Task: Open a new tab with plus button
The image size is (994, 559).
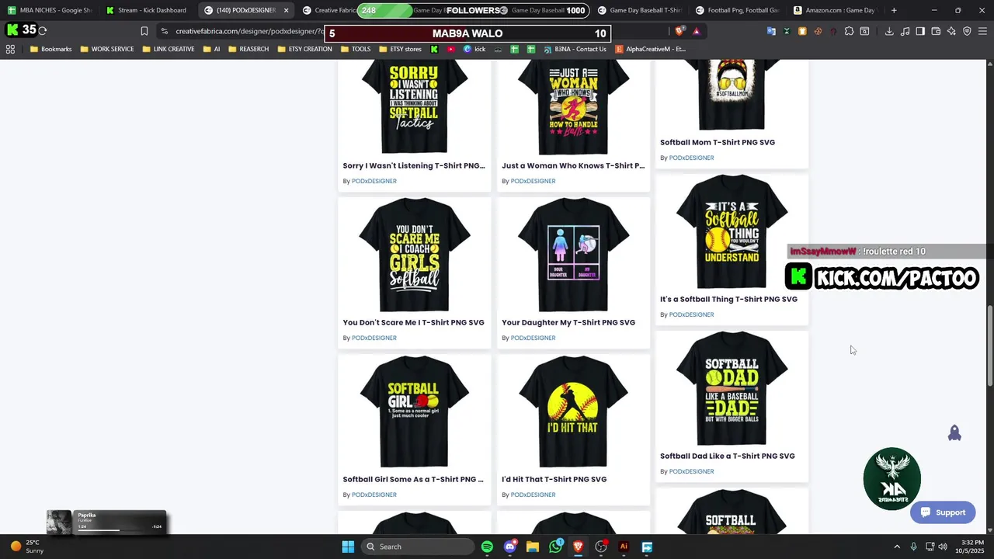Action: pos(894,10)
